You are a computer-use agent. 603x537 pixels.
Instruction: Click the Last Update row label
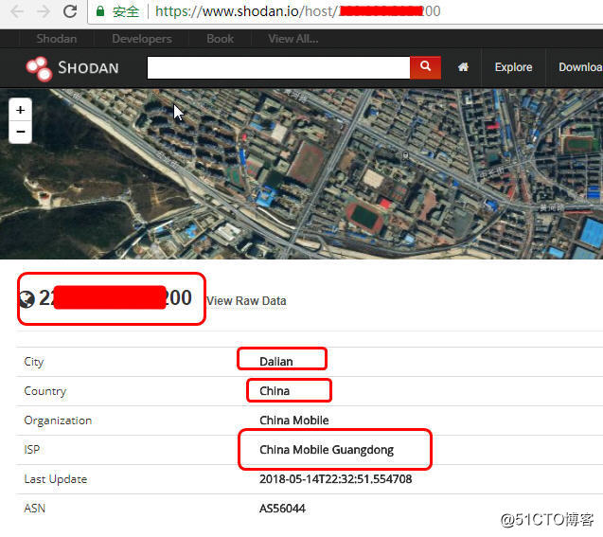pos(55,479)
